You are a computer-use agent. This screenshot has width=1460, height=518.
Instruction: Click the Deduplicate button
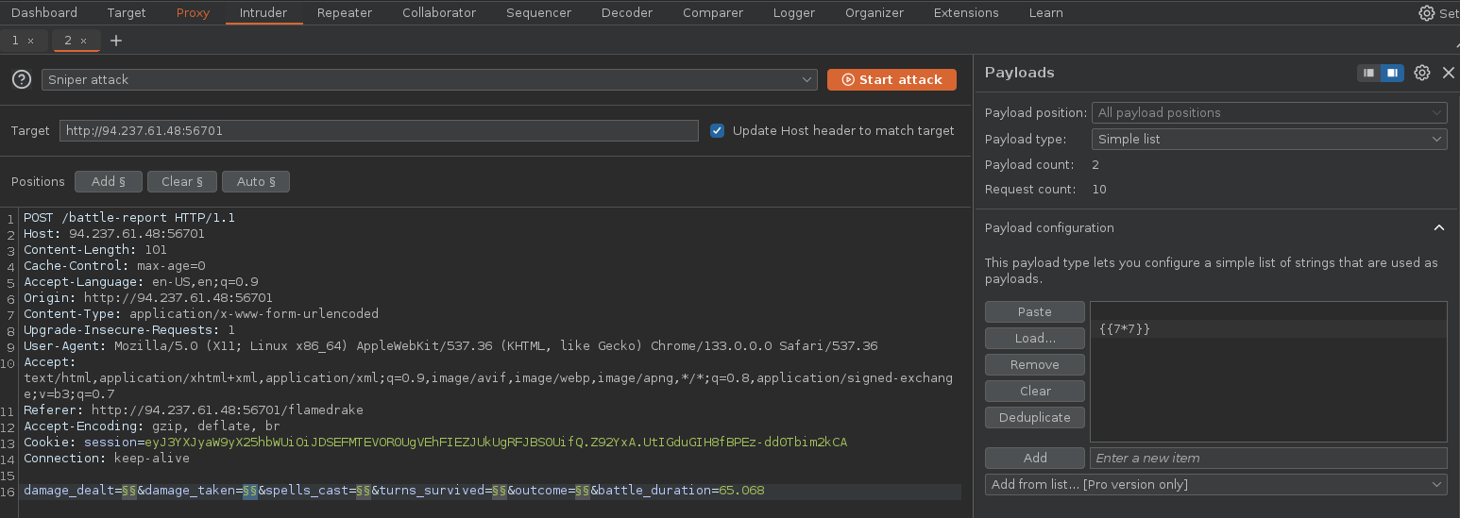click(1035, 417)
